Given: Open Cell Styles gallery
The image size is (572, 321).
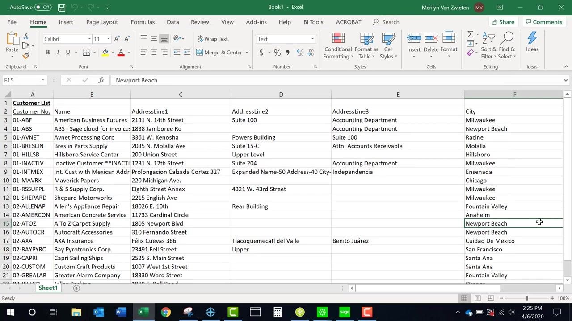Looking at the screenshot, I should point(388,45).
